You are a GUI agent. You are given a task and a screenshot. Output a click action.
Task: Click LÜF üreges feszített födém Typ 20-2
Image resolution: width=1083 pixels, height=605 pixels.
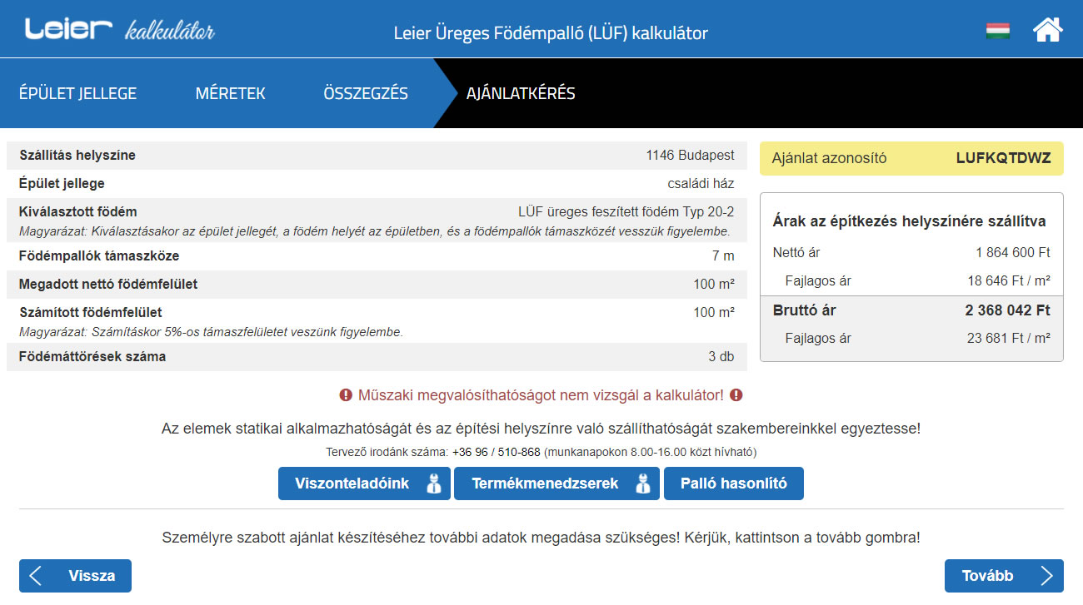(626, 212)
